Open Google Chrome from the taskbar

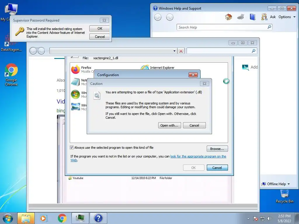pyautogui.click(x=62, y=218)
